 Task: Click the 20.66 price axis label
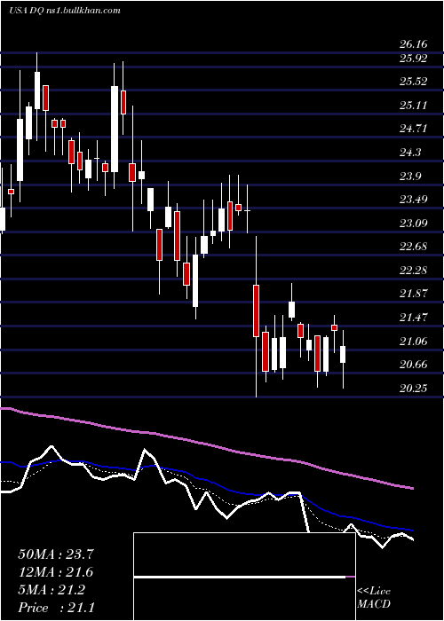[x=414, y=365]
